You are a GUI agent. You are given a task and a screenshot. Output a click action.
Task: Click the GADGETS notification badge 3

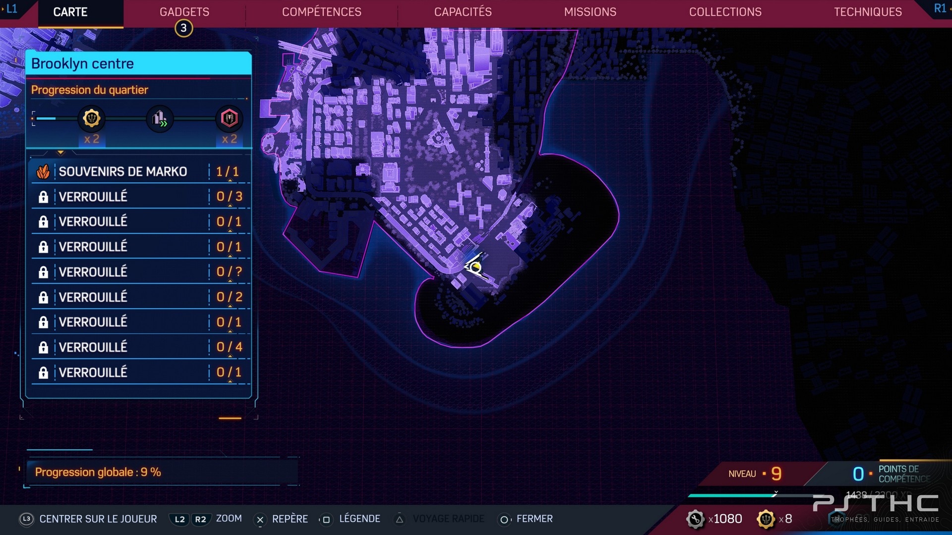point(184,28)
